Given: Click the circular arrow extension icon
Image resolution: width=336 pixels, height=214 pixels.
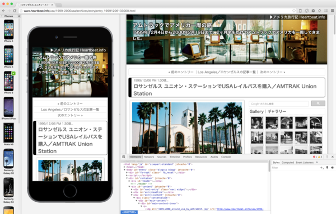Looking at the screenshot, I should click(320, 11).
